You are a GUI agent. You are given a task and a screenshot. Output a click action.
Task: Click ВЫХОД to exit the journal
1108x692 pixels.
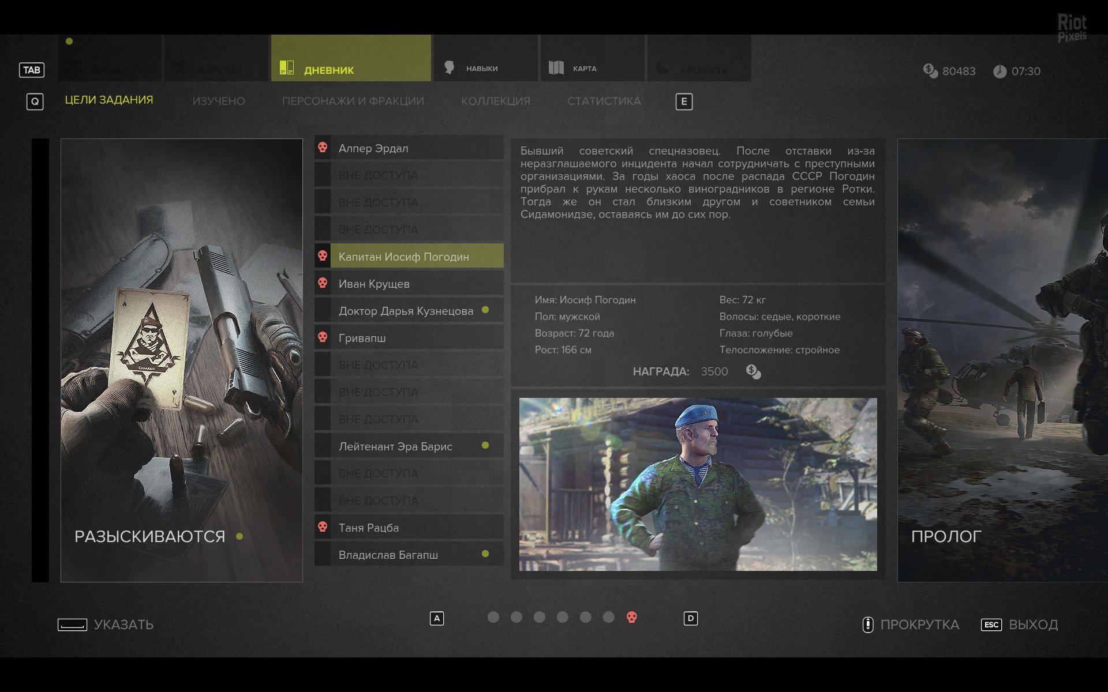(1033, 625)
